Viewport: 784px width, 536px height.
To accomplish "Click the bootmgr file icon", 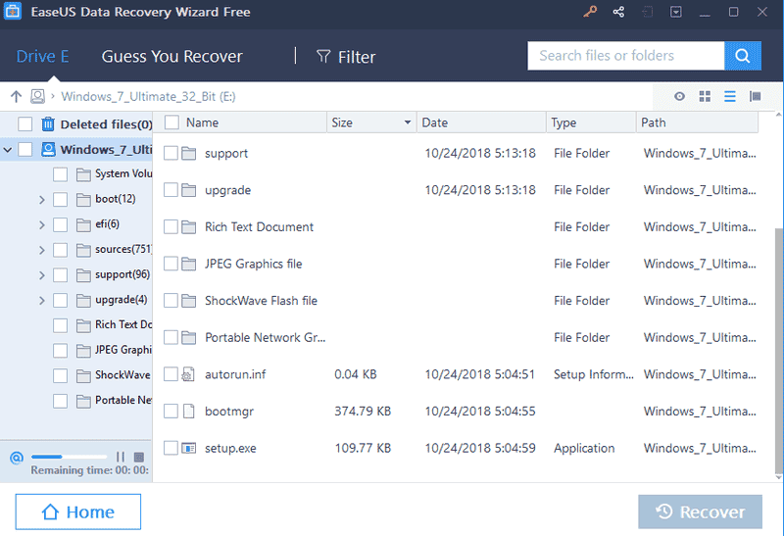I will tap(188, 411).
